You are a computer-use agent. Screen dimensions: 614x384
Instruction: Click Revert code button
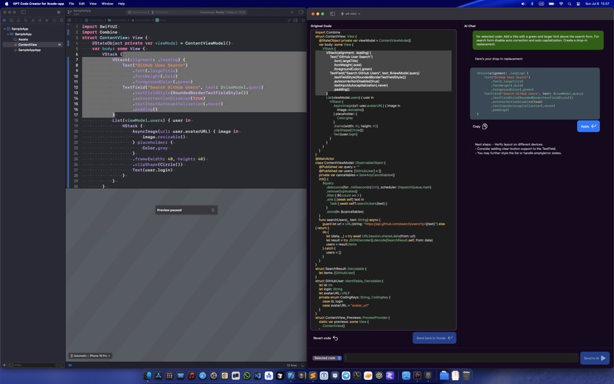point(325,338)
